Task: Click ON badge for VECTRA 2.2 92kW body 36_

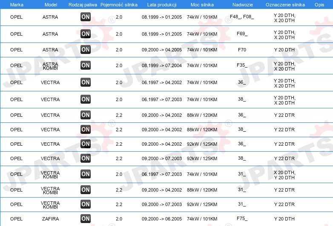Action: click(86, 144)
